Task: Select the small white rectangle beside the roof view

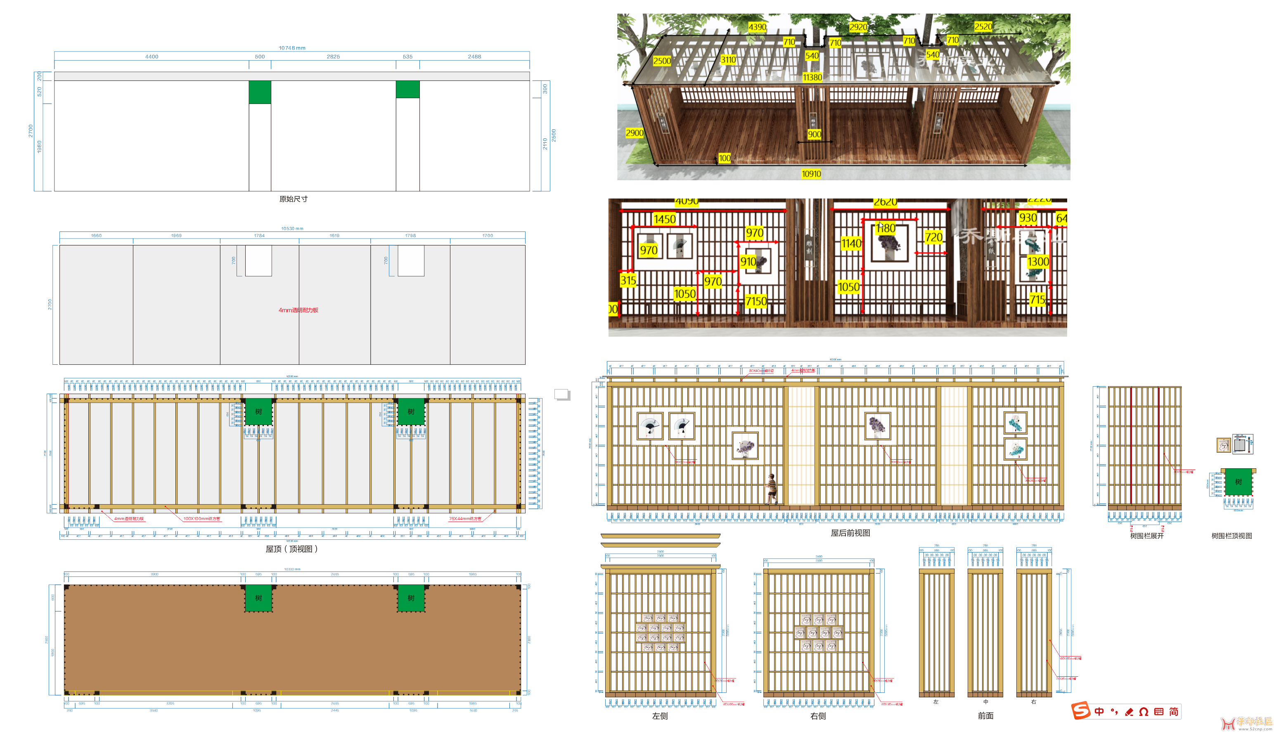Action: [561, 394]
